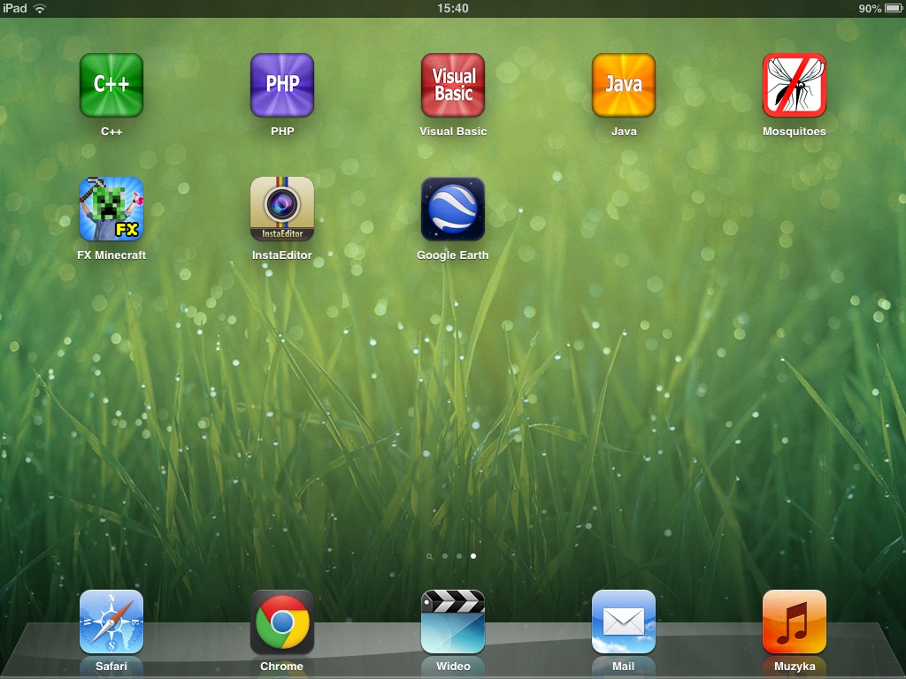This screenshot has width=906, height=679.
Task: Launch Google Earth
Action: pos(453,209)
